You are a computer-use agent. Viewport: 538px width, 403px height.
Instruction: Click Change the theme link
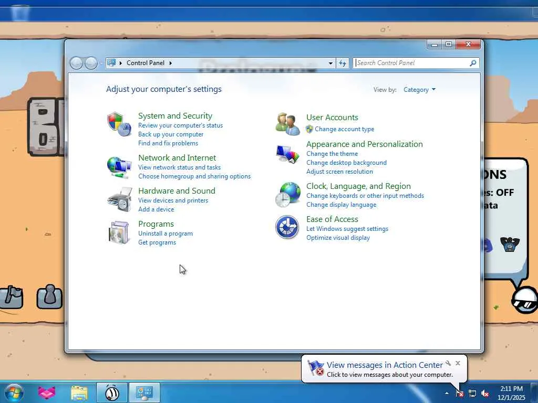tap(332, 154)
